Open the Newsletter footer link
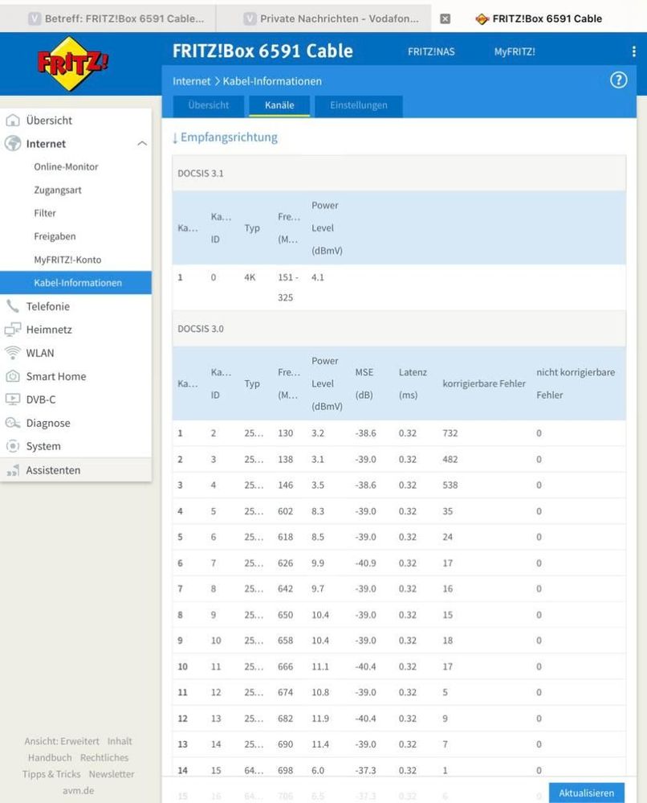The width and height of the screenshot is (647, 803). 112,774
